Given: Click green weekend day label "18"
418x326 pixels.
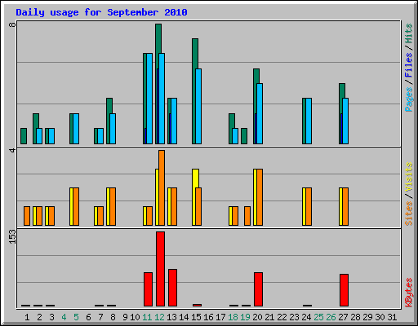Looking at the screenshot, I should click(233, 317).
